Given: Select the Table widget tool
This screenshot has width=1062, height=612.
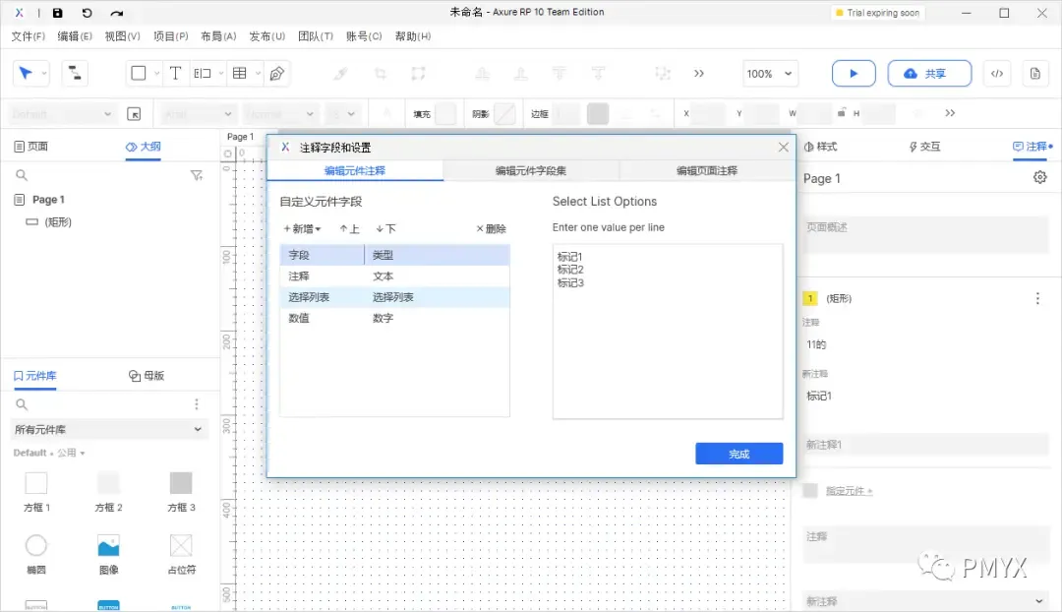Looking at the screenshot, I should coord(242,73).
